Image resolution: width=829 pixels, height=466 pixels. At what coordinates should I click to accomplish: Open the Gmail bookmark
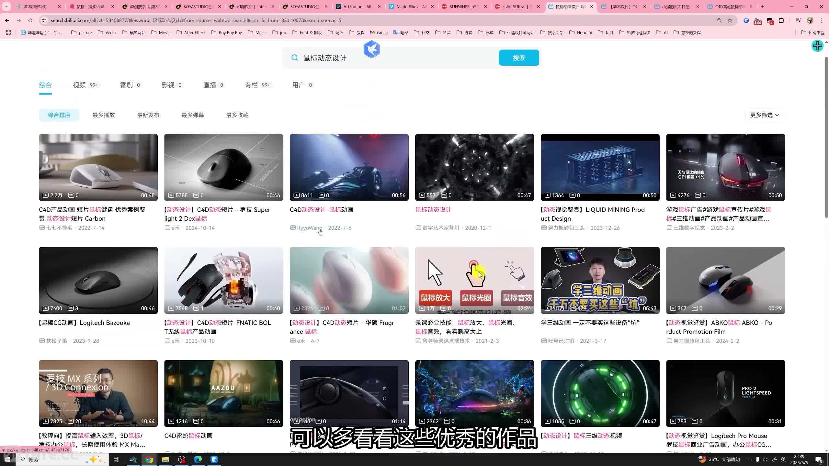tap(379, 32)
